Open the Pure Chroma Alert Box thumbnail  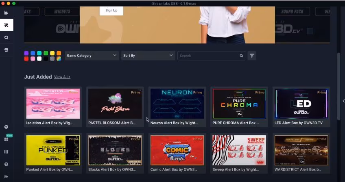pyautogui.click(x=239, y=104)
